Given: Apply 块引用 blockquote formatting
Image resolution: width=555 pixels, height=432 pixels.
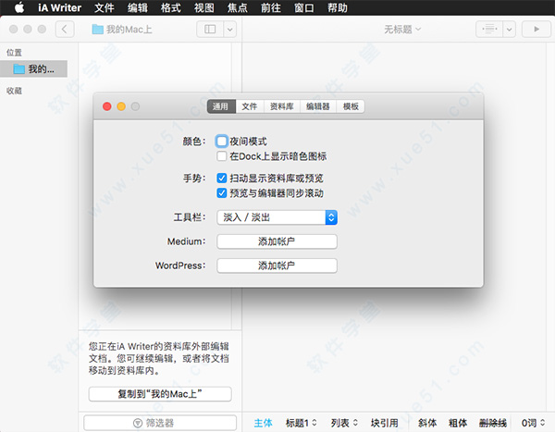Looking at the screenshot, I should click(x=385, y=423).
